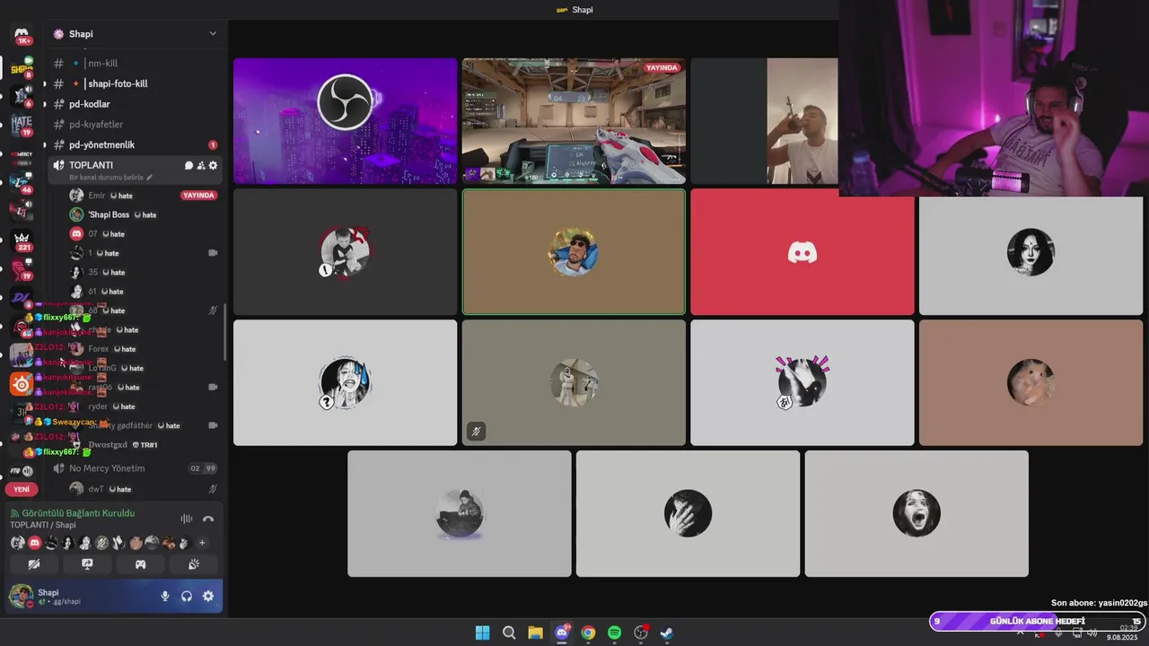Invite members icon on TOPLANTI channel
1149x646 pixels.
(200, 165)
